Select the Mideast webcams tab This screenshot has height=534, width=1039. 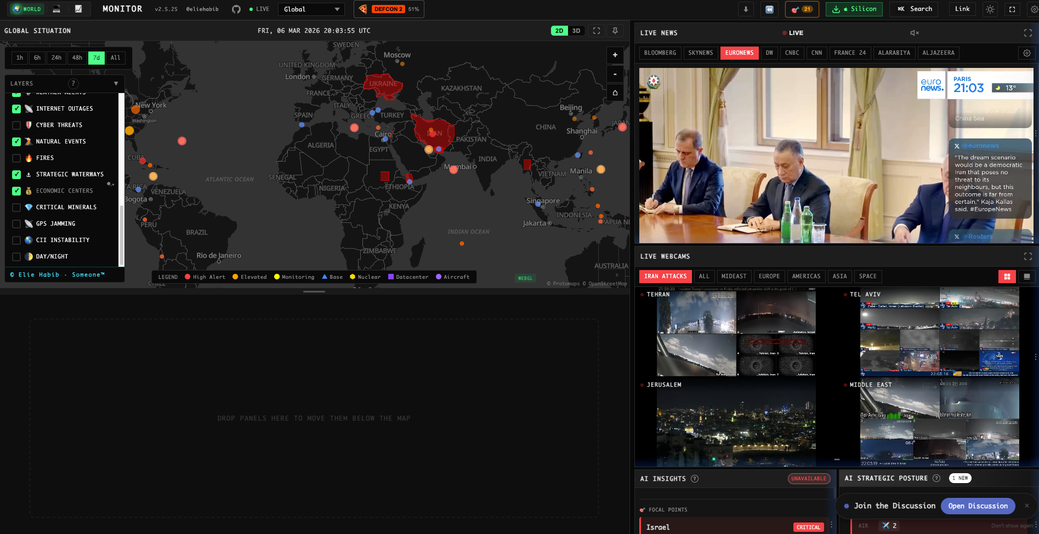(x=734, y=277)
